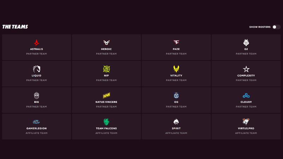Image resolution: width=283 pixels, height=159 pixels.
Task: Click 'Affiliate Team' under Team Falcons
Action: (x=106, y=133)
